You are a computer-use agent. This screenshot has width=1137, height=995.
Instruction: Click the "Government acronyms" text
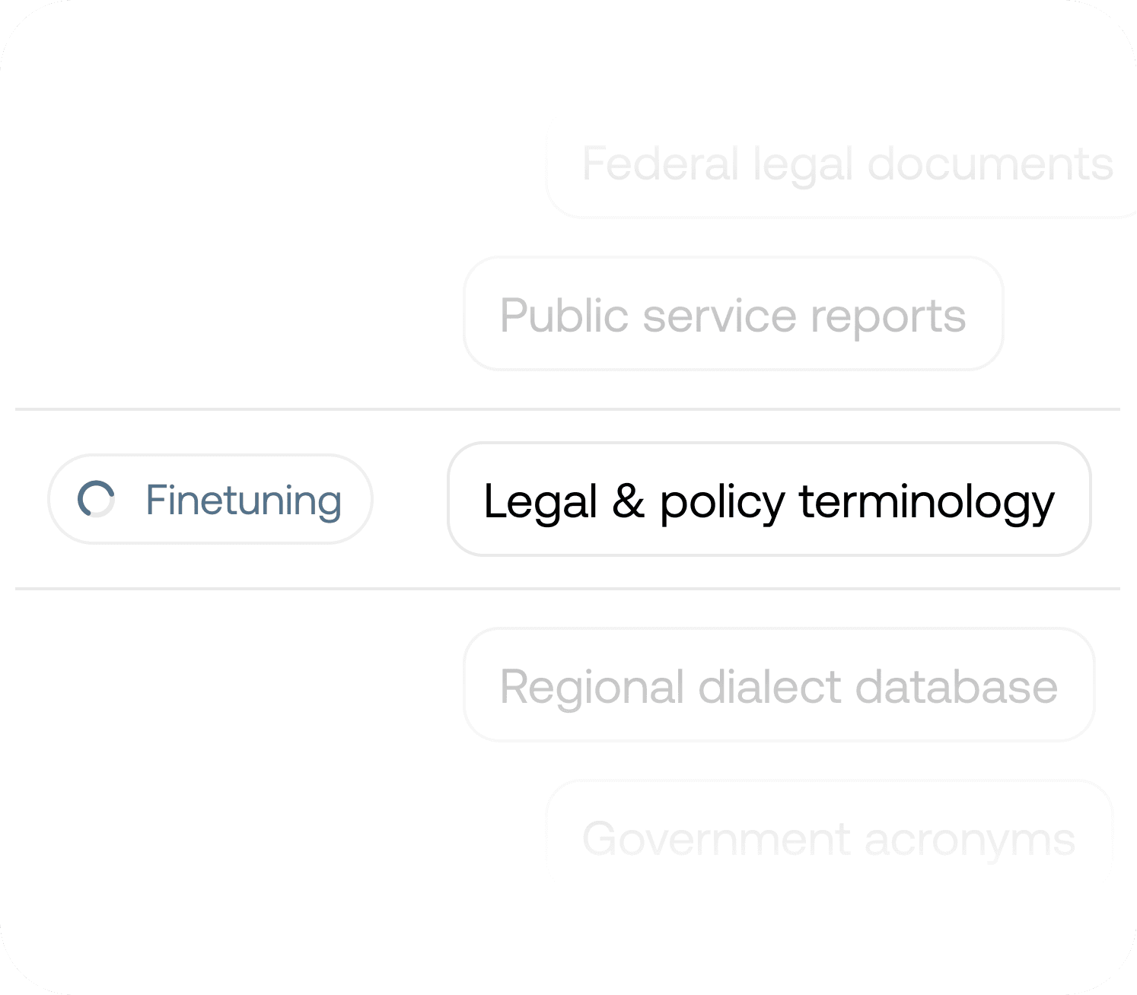(829, 840)
